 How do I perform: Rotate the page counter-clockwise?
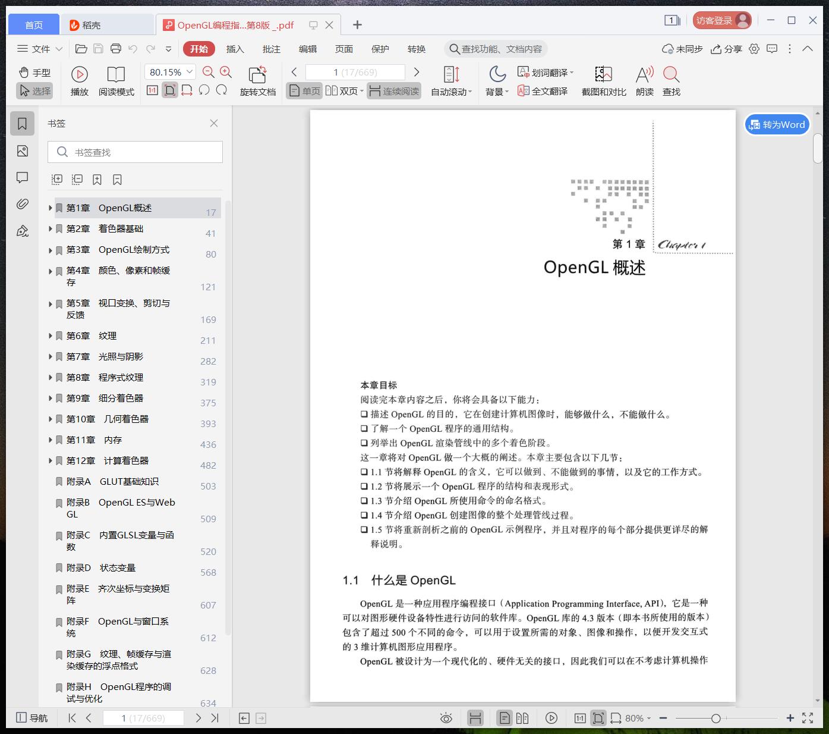click(204, 90)
